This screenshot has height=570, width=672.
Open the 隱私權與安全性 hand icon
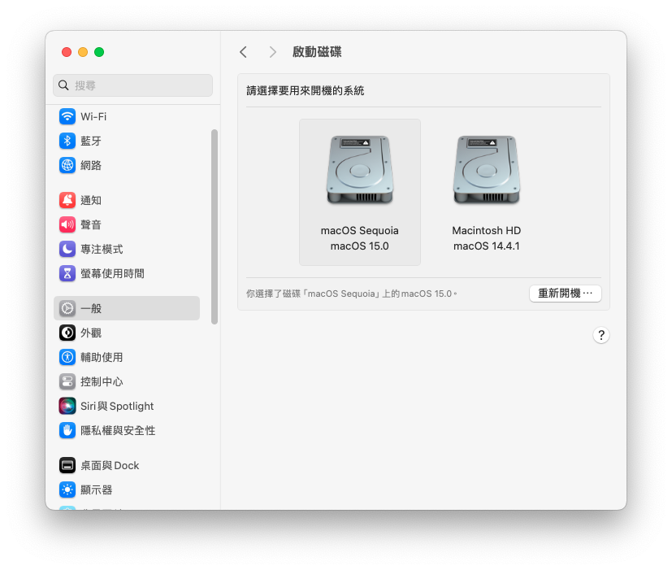67,430
